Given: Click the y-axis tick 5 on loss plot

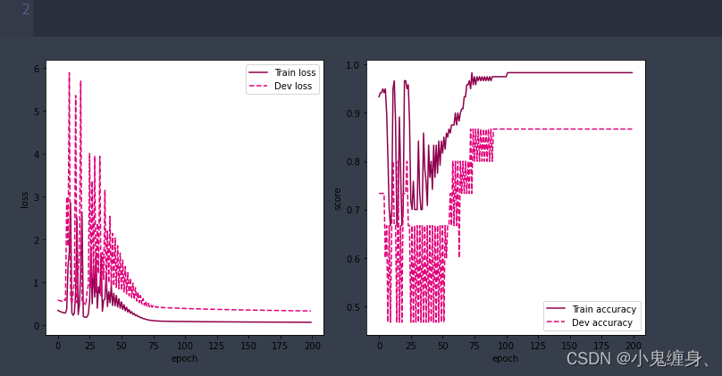Looking at the screenshot, I should coord(38,112).
